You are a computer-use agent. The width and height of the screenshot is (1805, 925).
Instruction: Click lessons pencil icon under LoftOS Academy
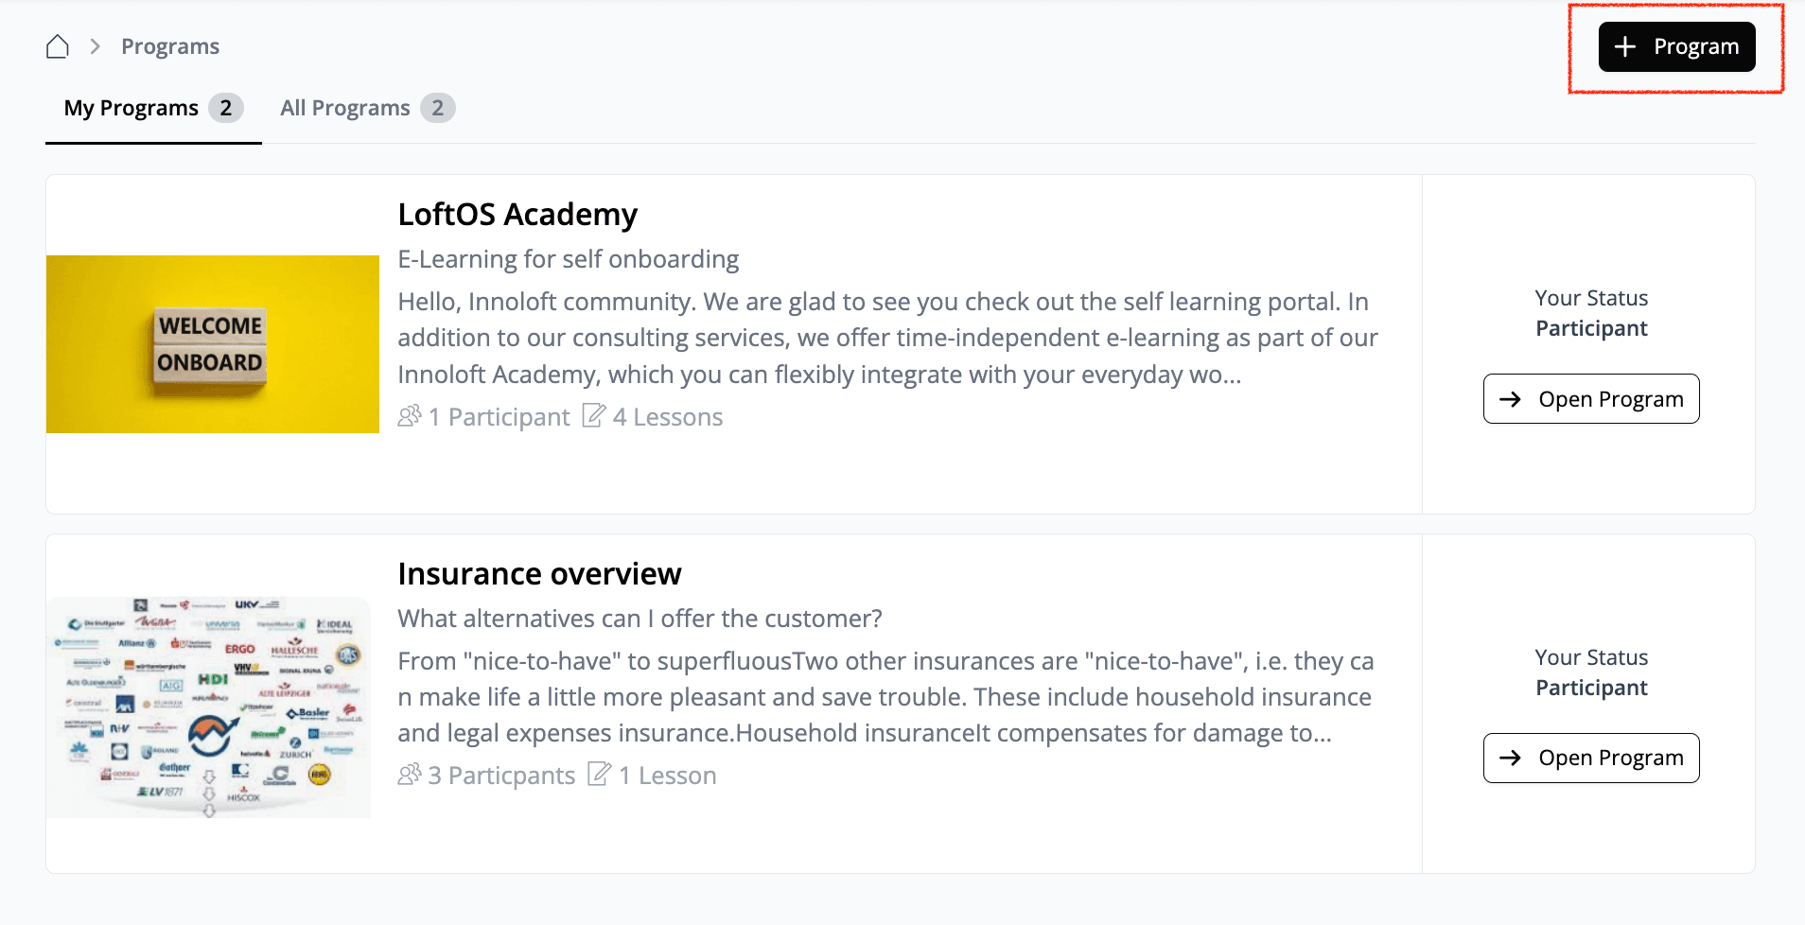[594, 416]
